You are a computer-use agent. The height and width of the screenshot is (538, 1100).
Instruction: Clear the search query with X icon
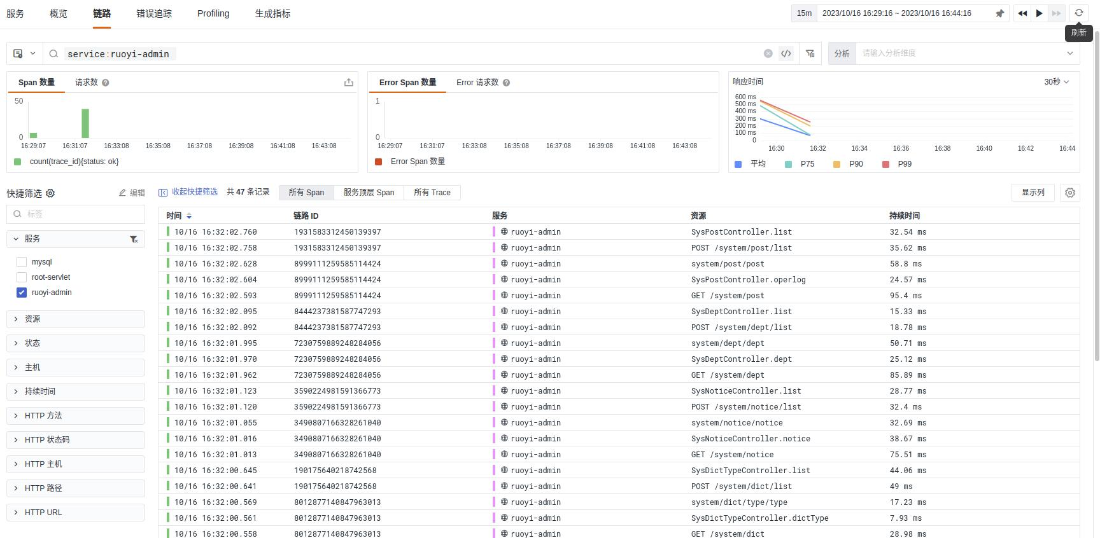tap(768, 53)
